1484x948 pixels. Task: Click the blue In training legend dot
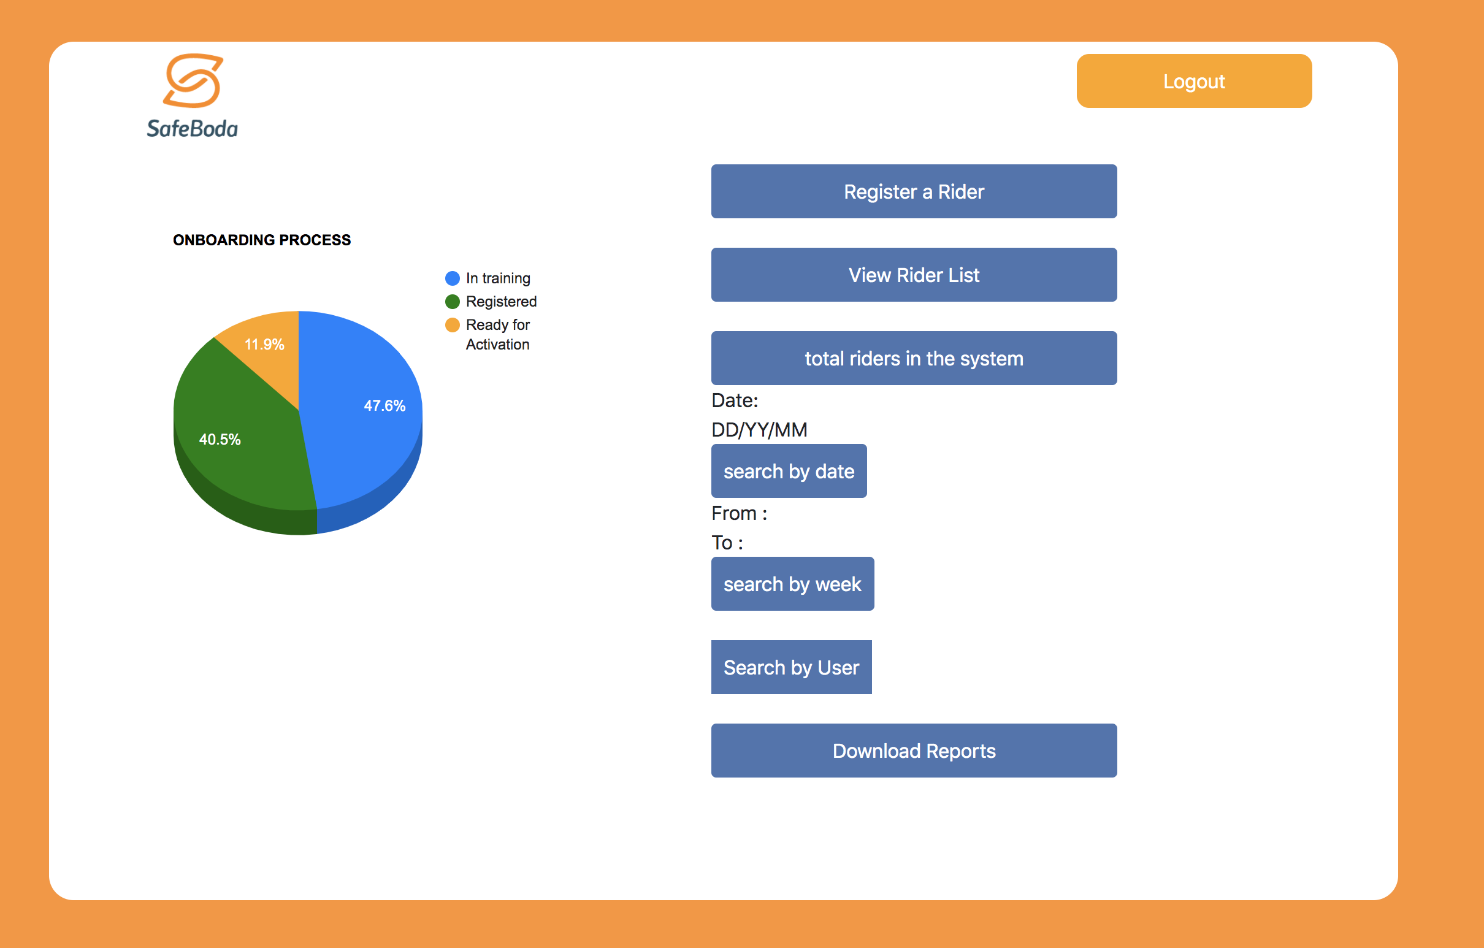tap(453, 278)
